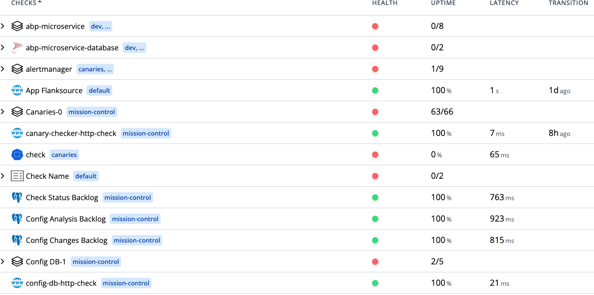Click the Check Status Backlog Postgres icon
Screen dimensions: 594x295
coord(17,198)
